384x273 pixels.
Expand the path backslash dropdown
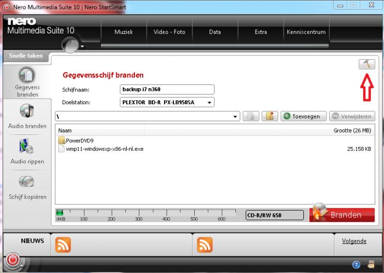235,116
